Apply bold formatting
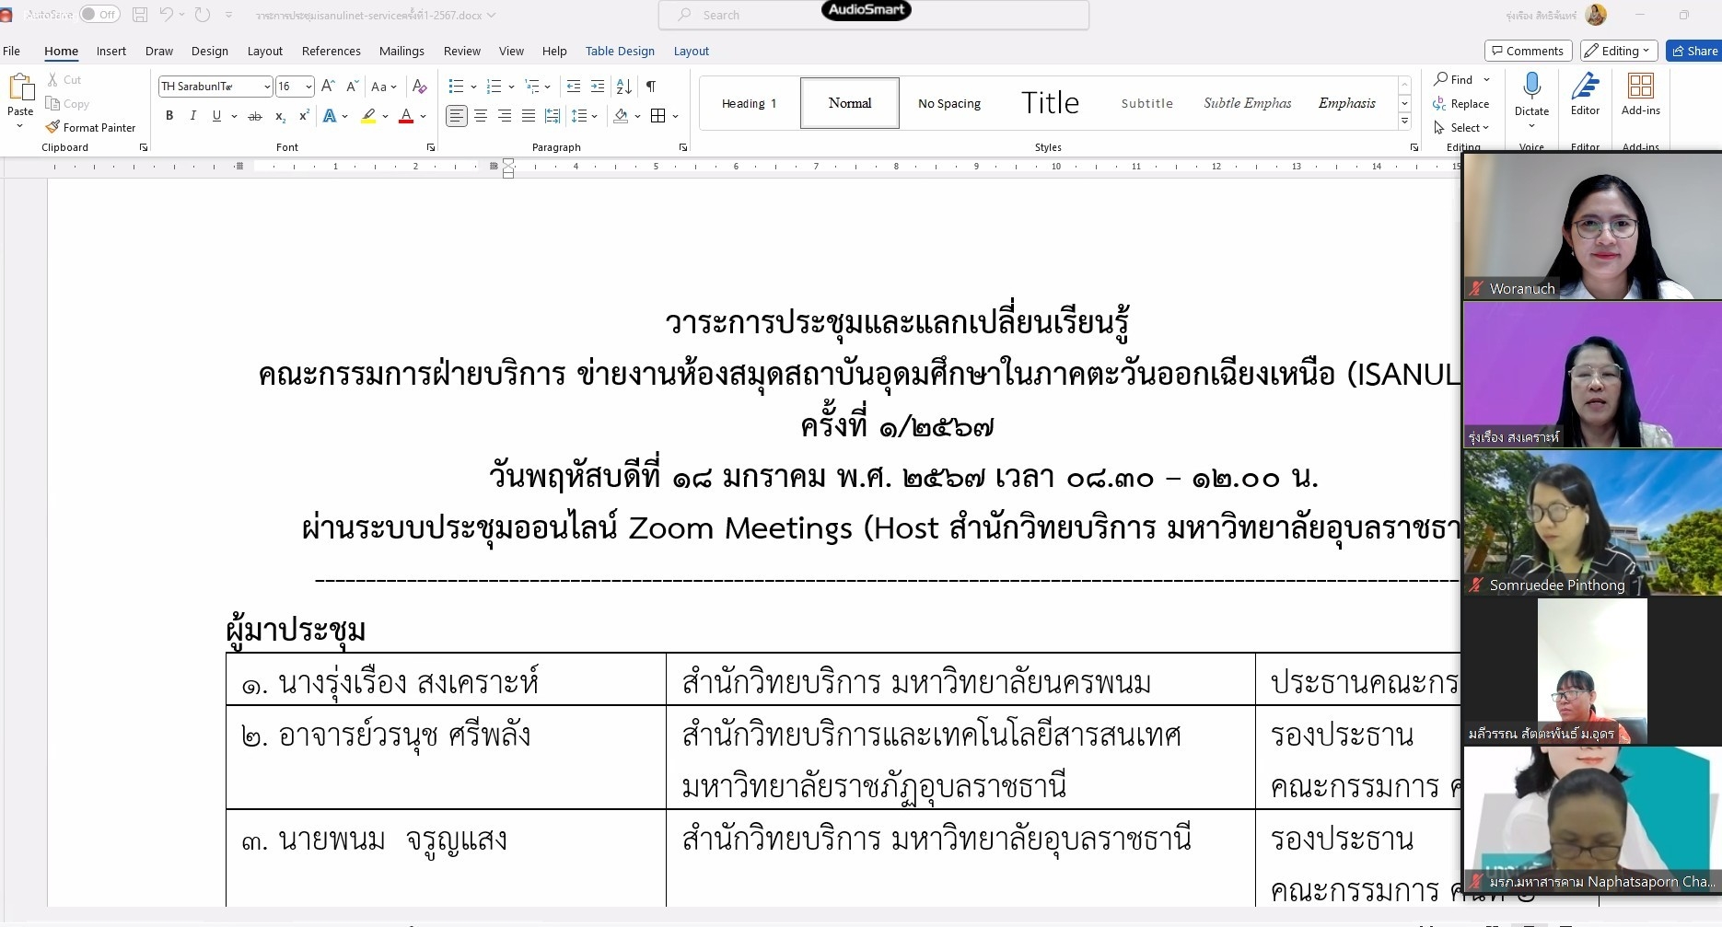1722x927 pixels. (169, 116)
